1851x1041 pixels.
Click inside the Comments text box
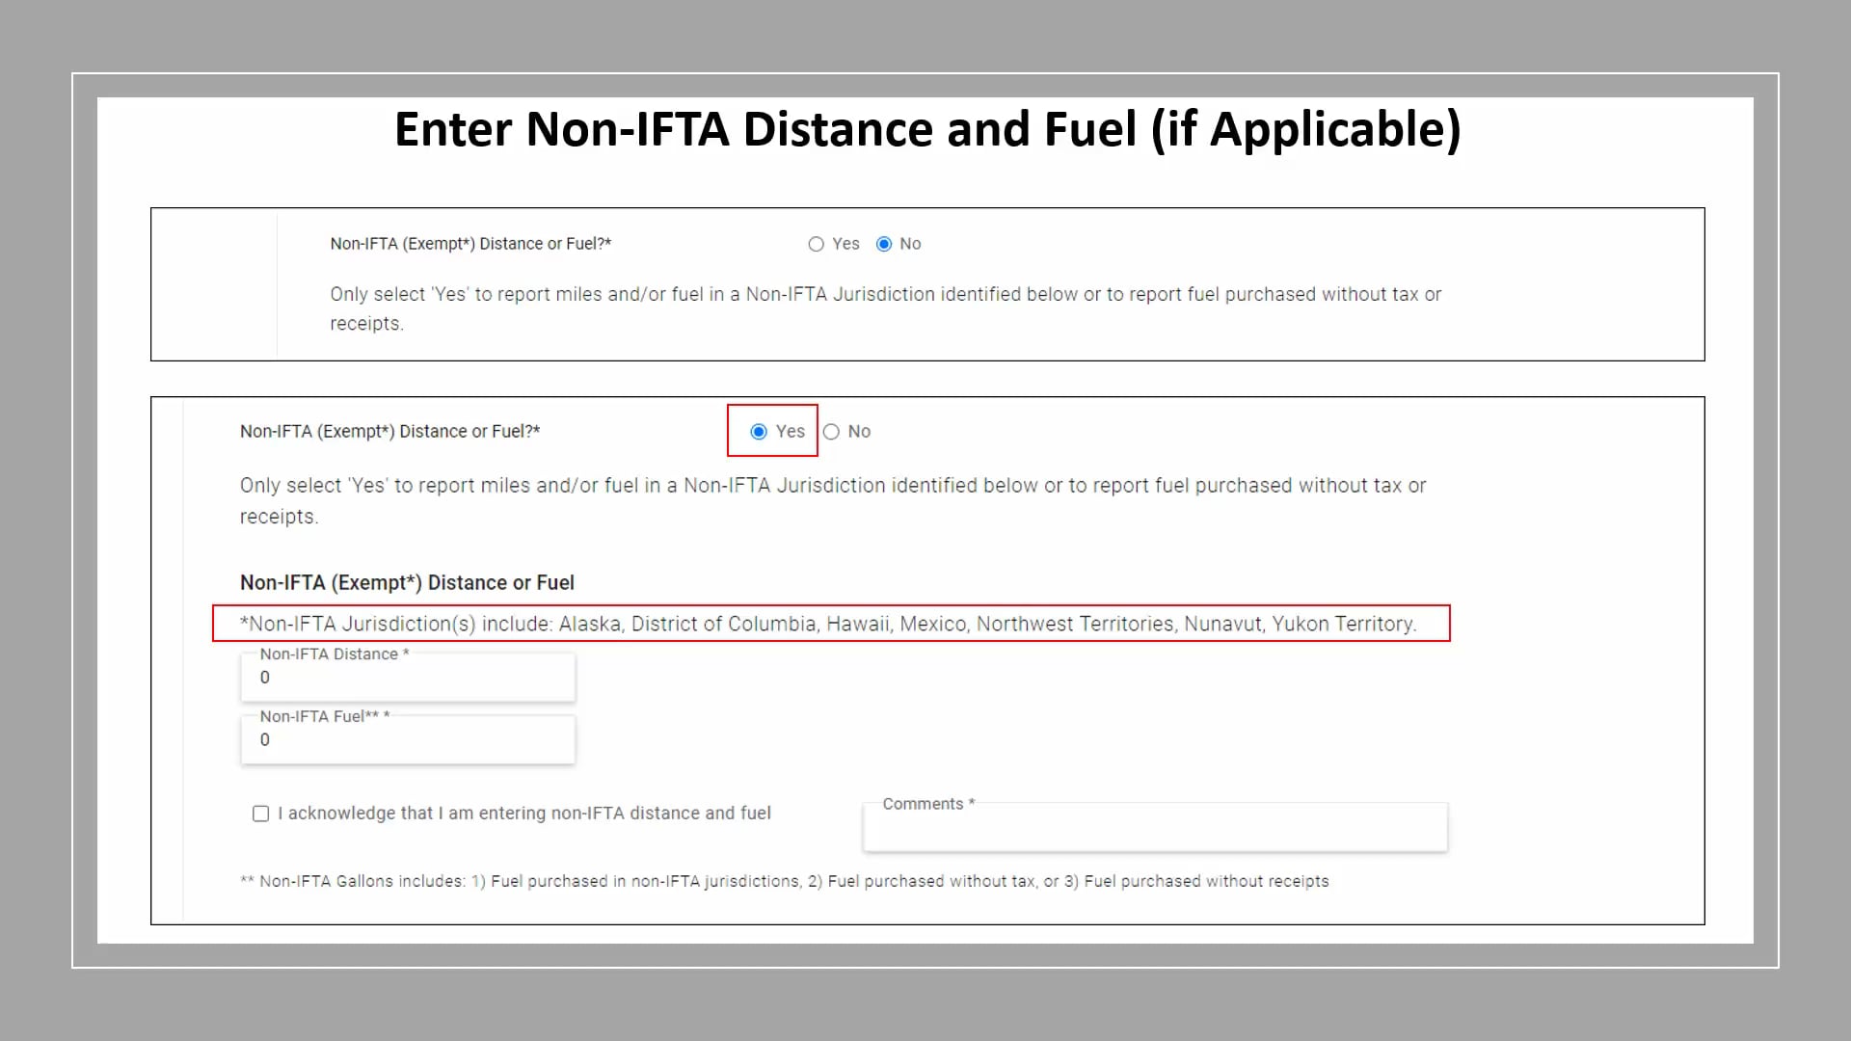click(x=1154, y=831)
